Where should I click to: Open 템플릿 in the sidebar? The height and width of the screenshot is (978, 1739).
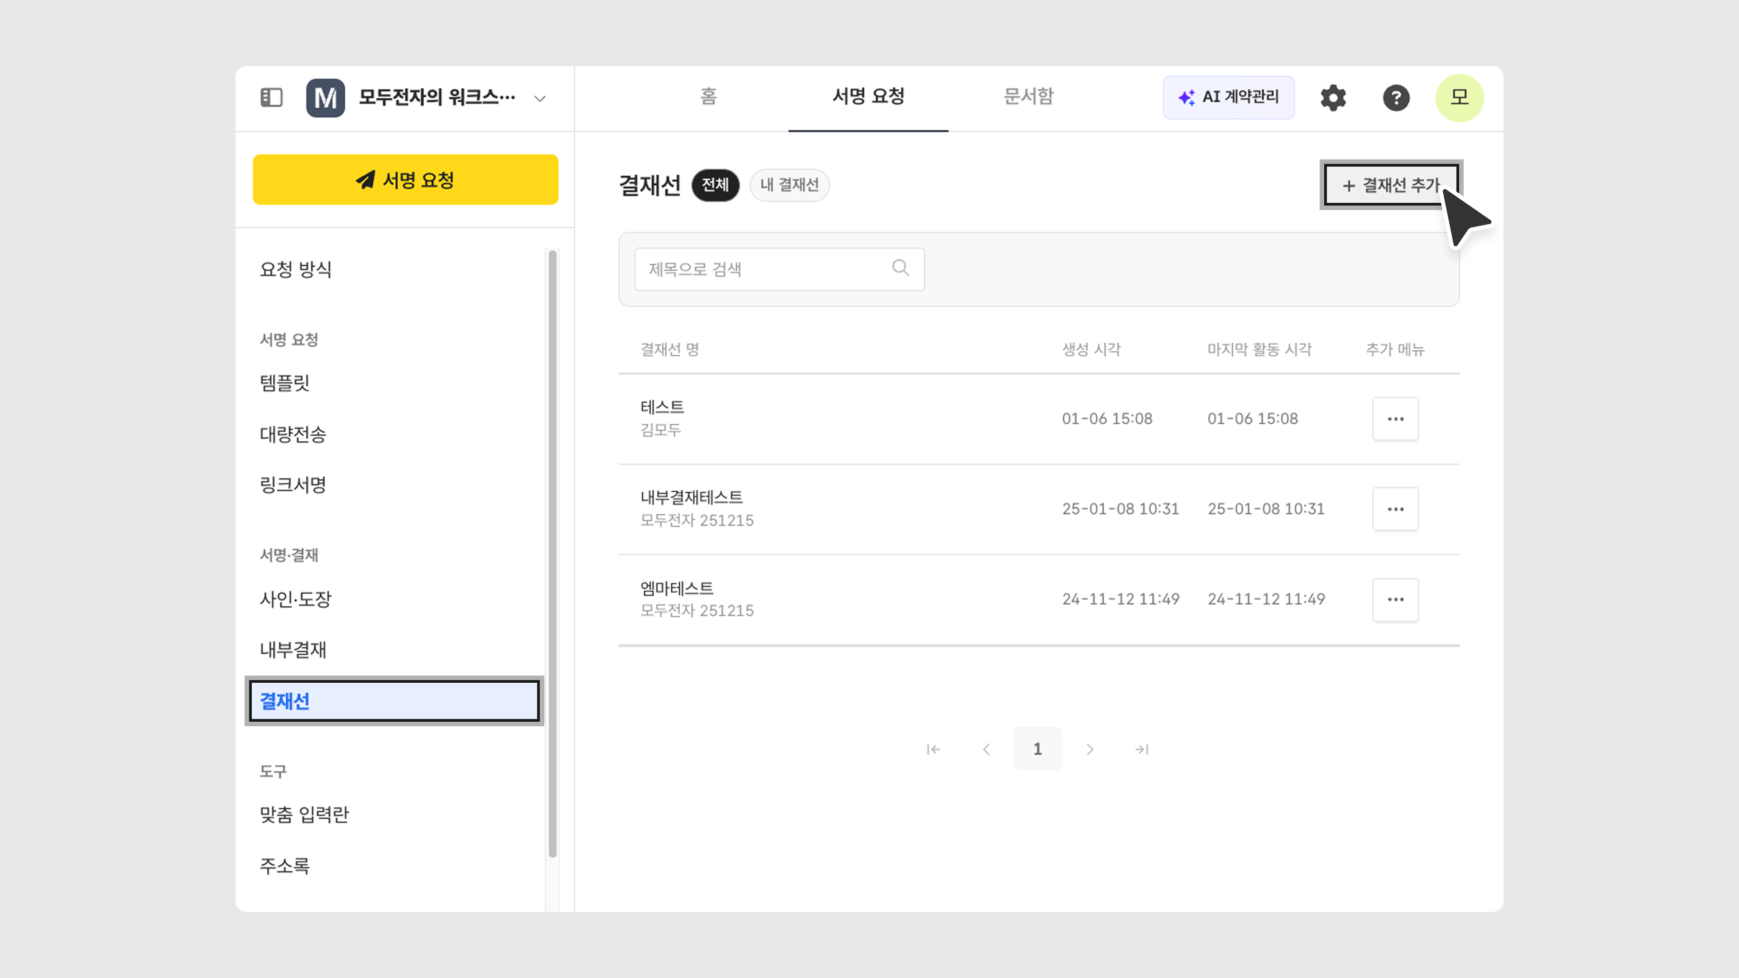tap(284, 384)
